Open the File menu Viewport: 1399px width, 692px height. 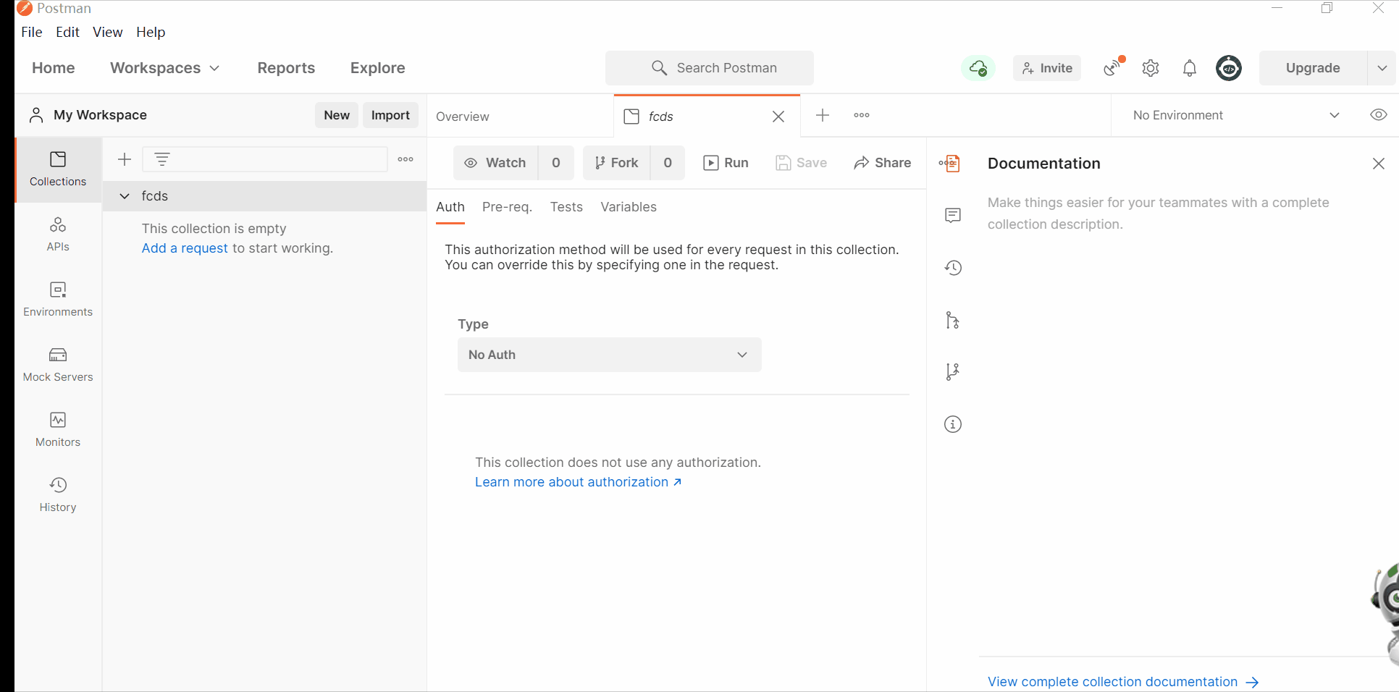tap(32, 32)
